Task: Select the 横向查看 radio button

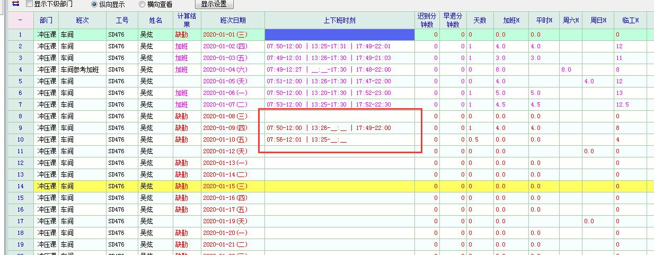Action: (142, 4)
